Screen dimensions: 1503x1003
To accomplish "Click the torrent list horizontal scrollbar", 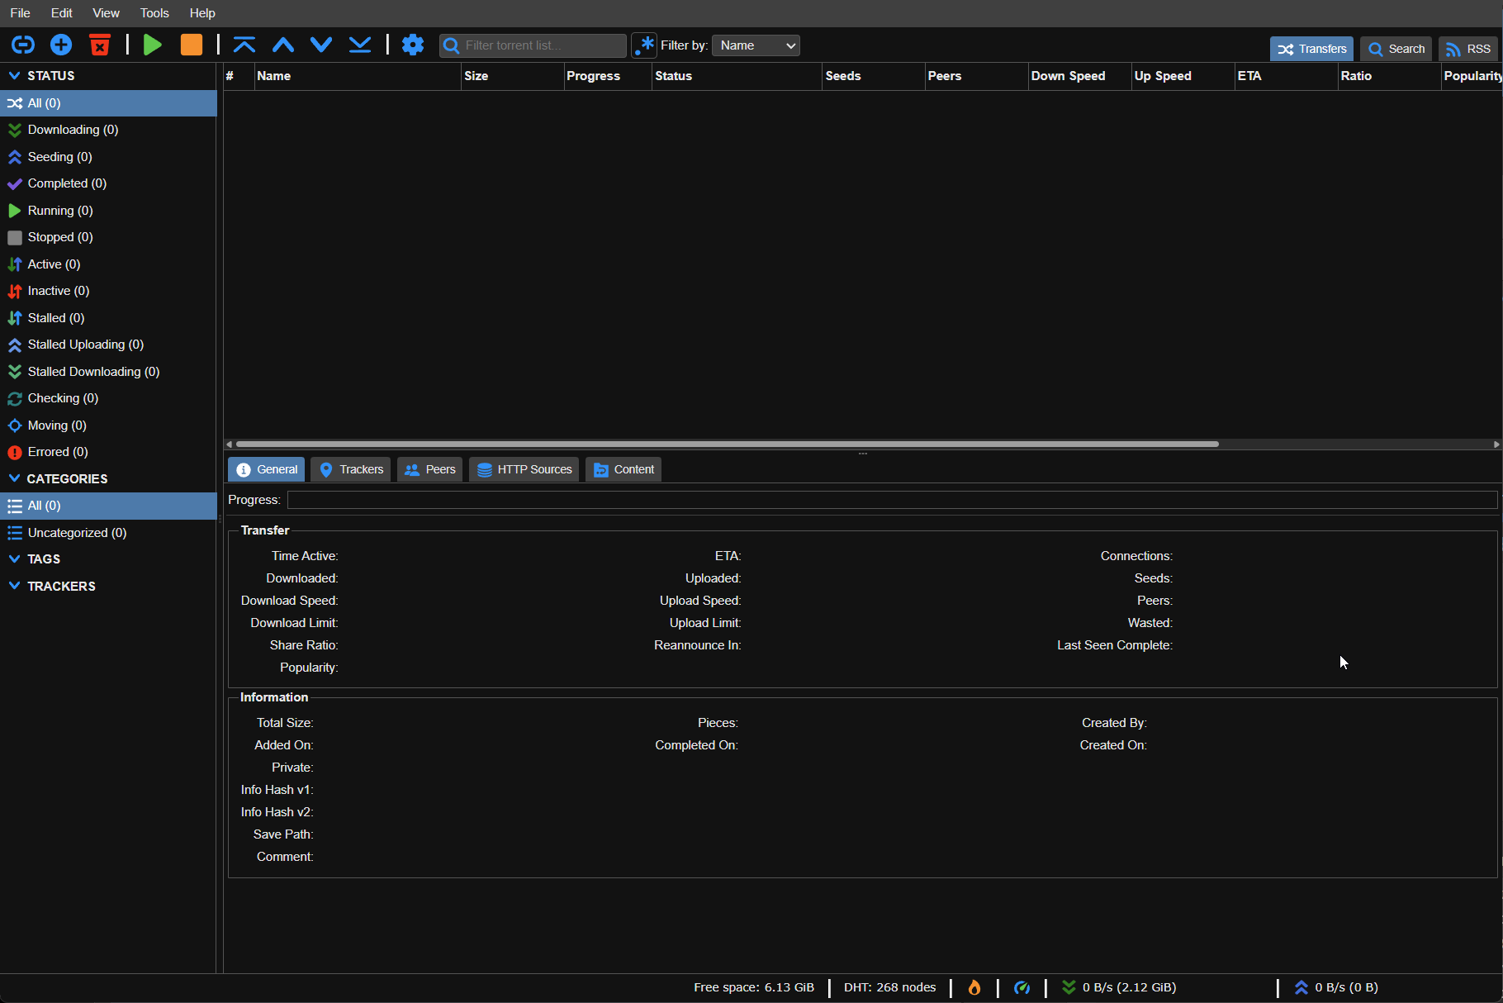I will [727, 444].
